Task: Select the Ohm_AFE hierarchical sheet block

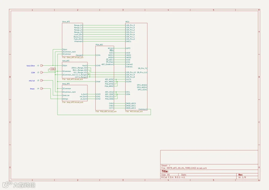Action: 72,40
